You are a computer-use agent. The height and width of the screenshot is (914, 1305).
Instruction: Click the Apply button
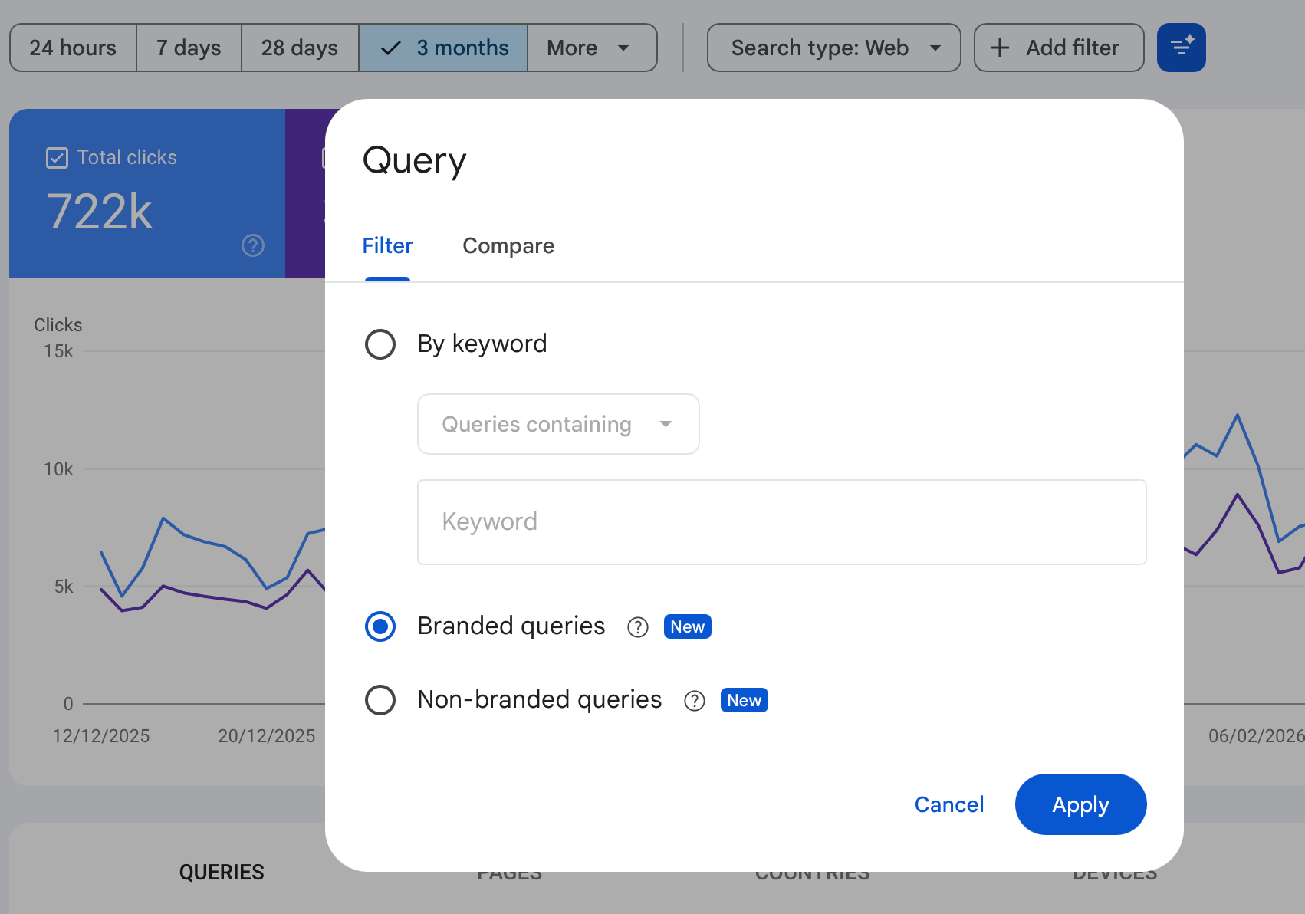click(1080, 804)
